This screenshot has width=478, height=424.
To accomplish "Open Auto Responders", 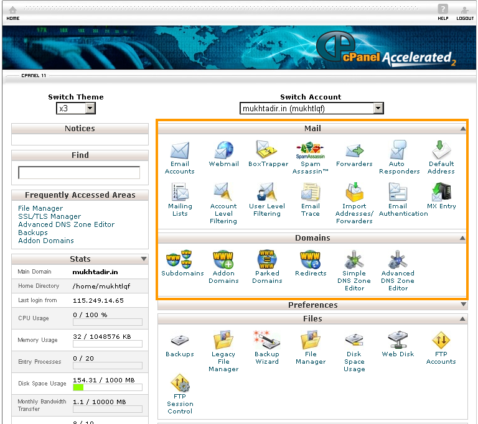I will click(x=398, y=150).
